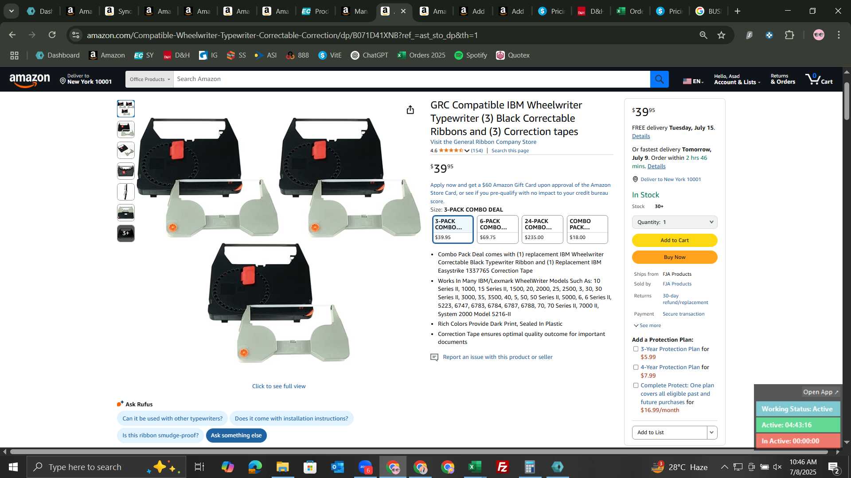Screen dimensions: 851x478
Task: Open the browser profile avatar
Action: 819,35
